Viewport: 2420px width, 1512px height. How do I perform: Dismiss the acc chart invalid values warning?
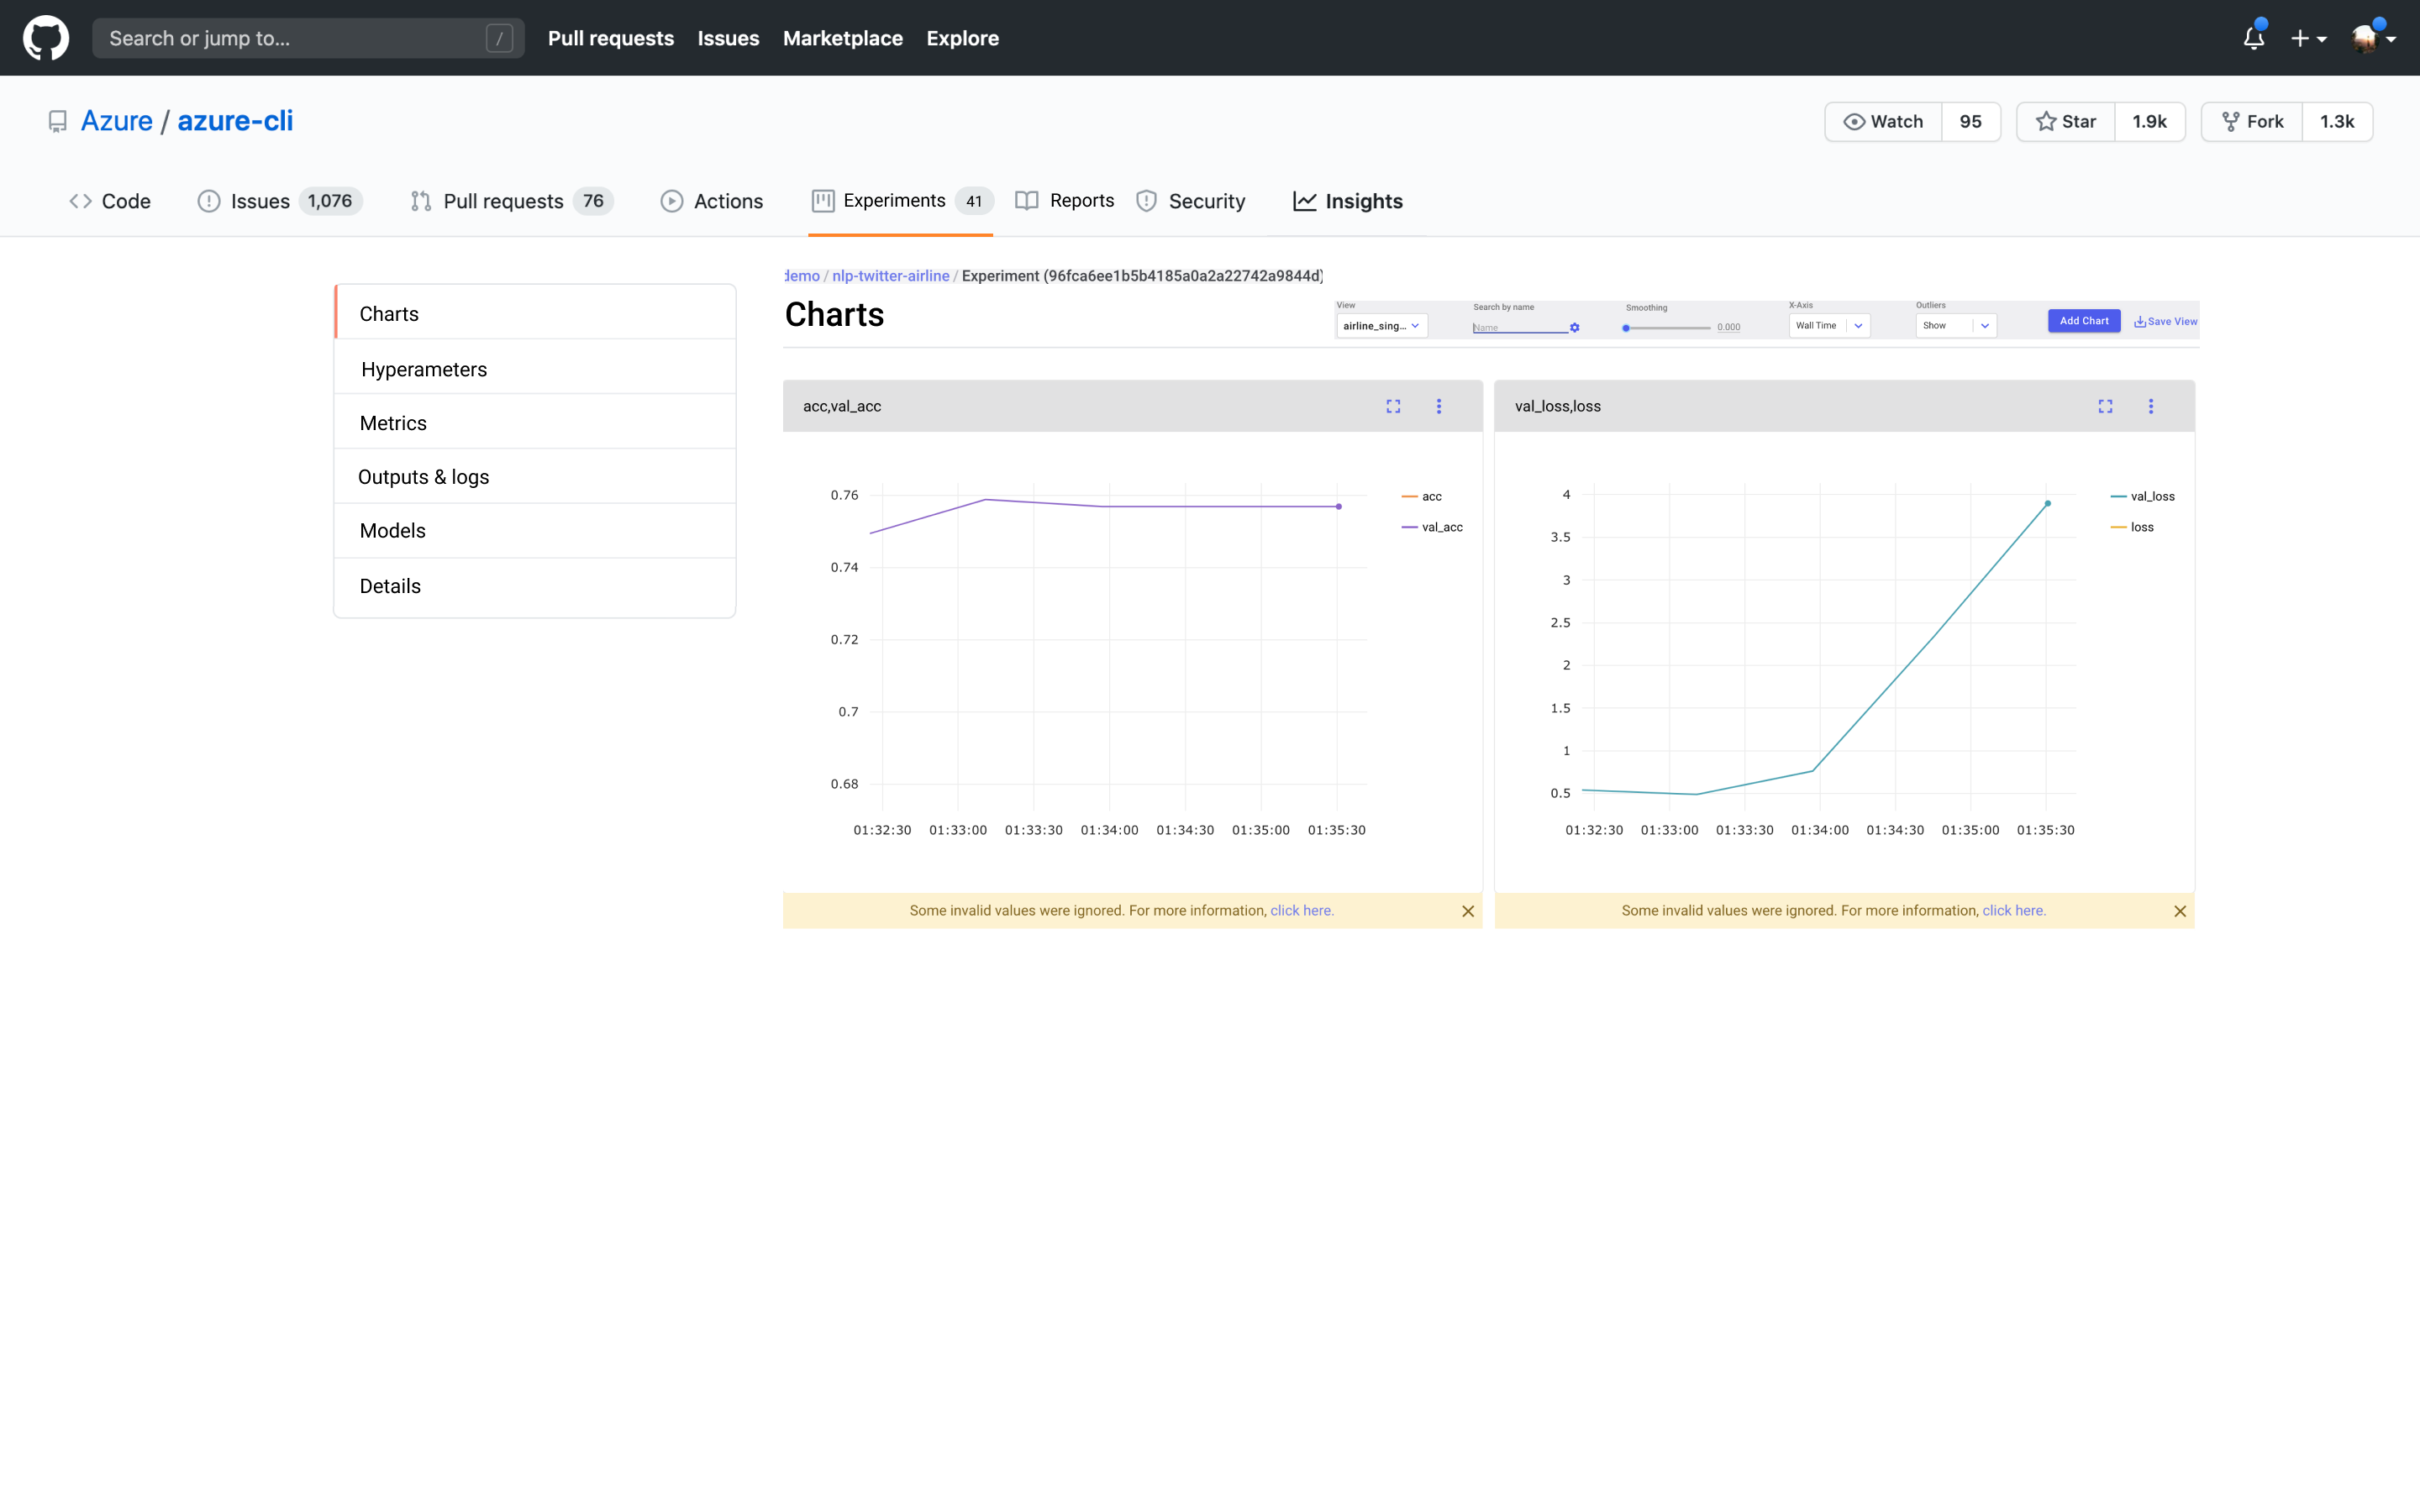[x=1468, y=911]
